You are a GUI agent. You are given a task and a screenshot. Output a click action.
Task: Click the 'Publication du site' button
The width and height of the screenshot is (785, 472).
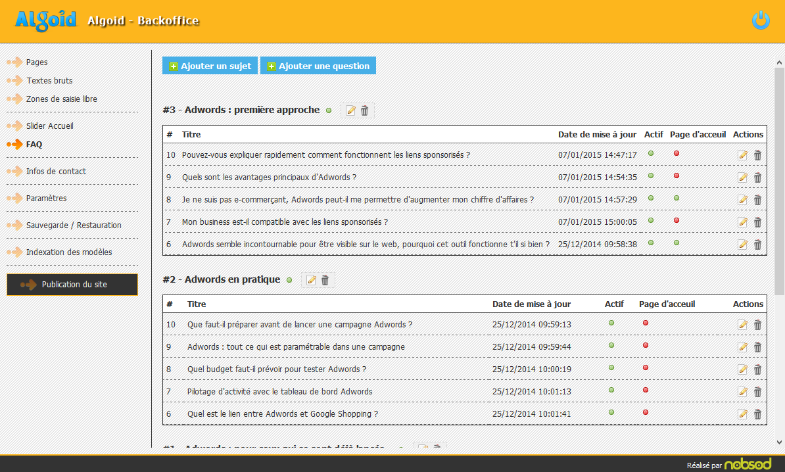tap(72, 284)
